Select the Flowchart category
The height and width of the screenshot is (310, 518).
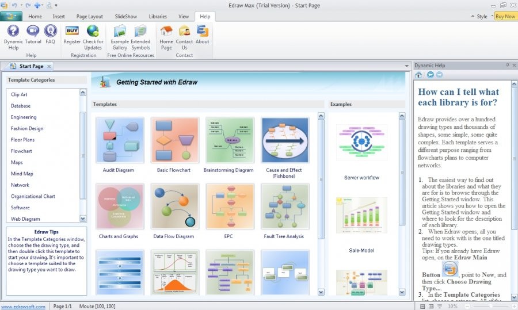point(21,151)
